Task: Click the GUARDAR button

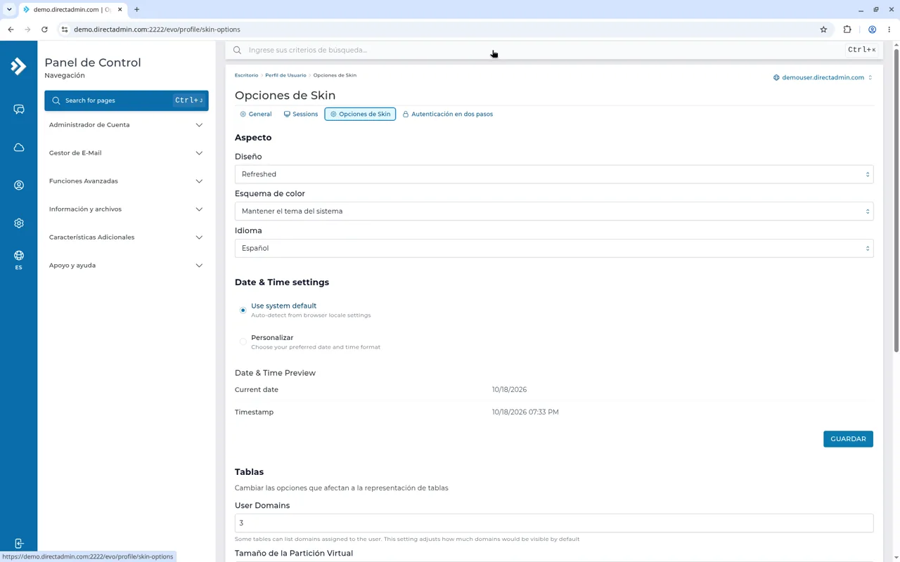Action: tap(848, 439)
